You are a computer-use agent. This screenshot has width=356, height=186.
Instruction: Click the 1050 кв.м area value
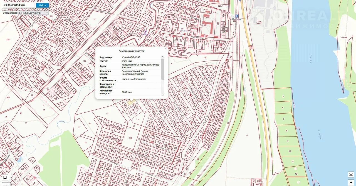point(127,92)
